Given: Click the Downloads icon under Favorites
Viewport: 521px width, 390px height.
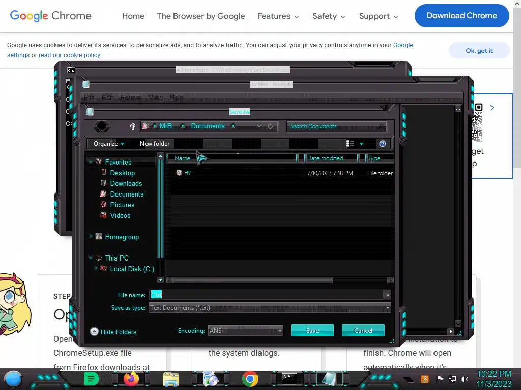Looking at the screenshot, I should coord(104,183).
